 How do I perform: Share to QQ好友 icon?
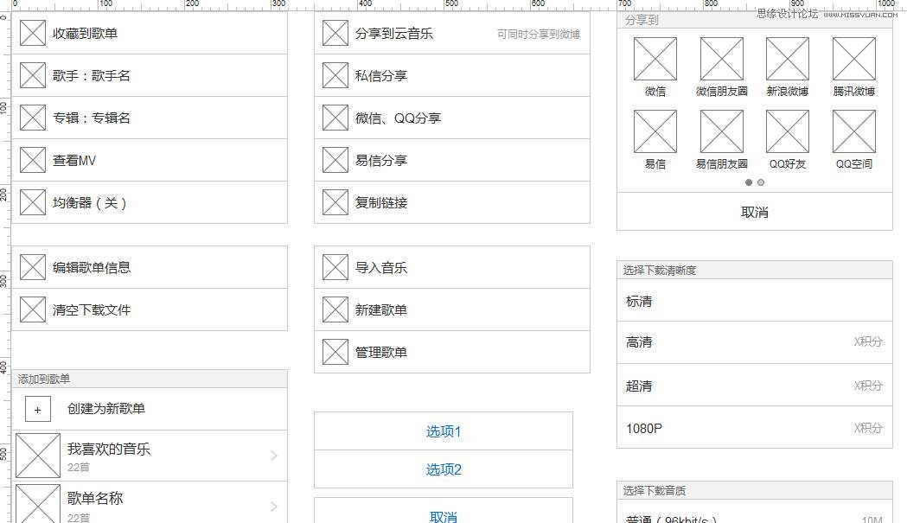click(x=788, y=132)
